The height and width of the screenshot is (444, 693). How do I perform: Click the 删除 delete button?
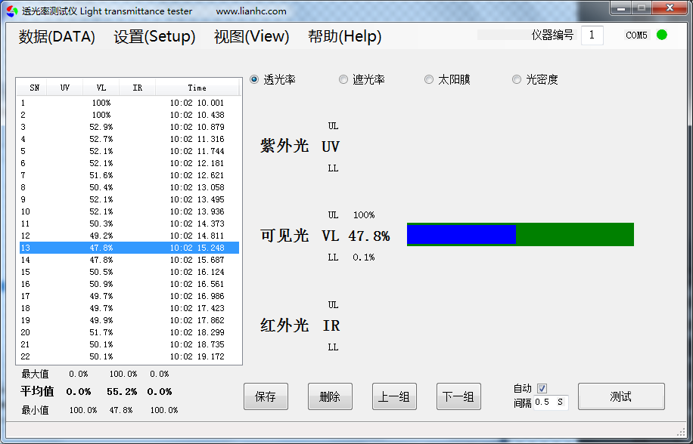click(x=330, y=396)
